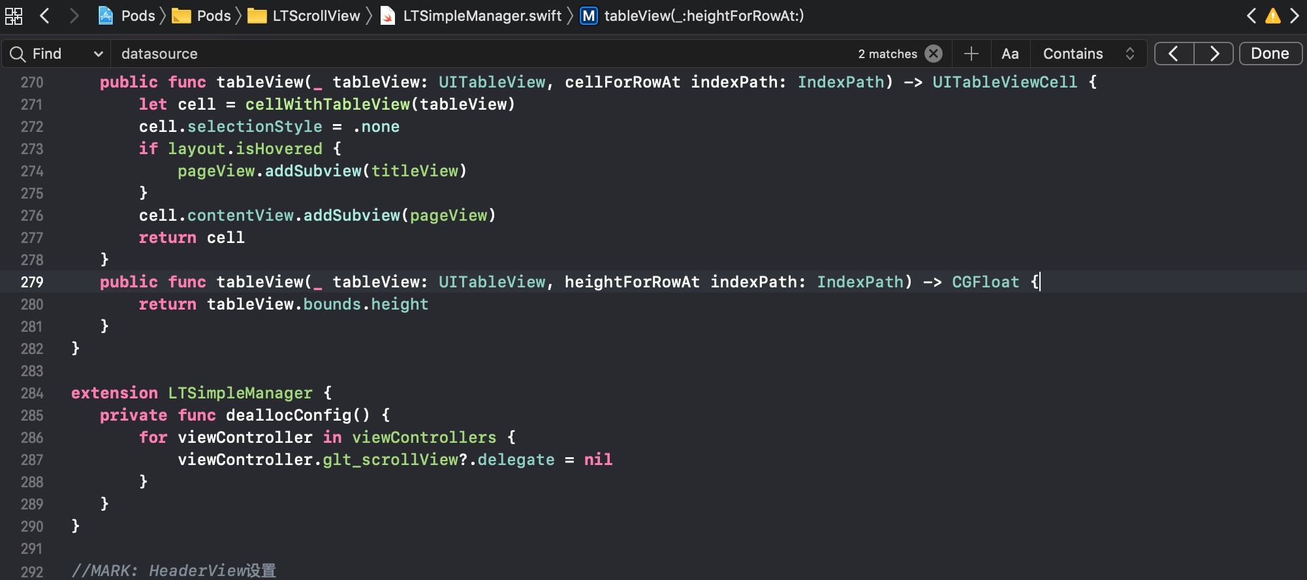The width and height of the screenshot is (1307, 580).
Task: Click on UITableViewCell return type
Action: click(1005, 82)
